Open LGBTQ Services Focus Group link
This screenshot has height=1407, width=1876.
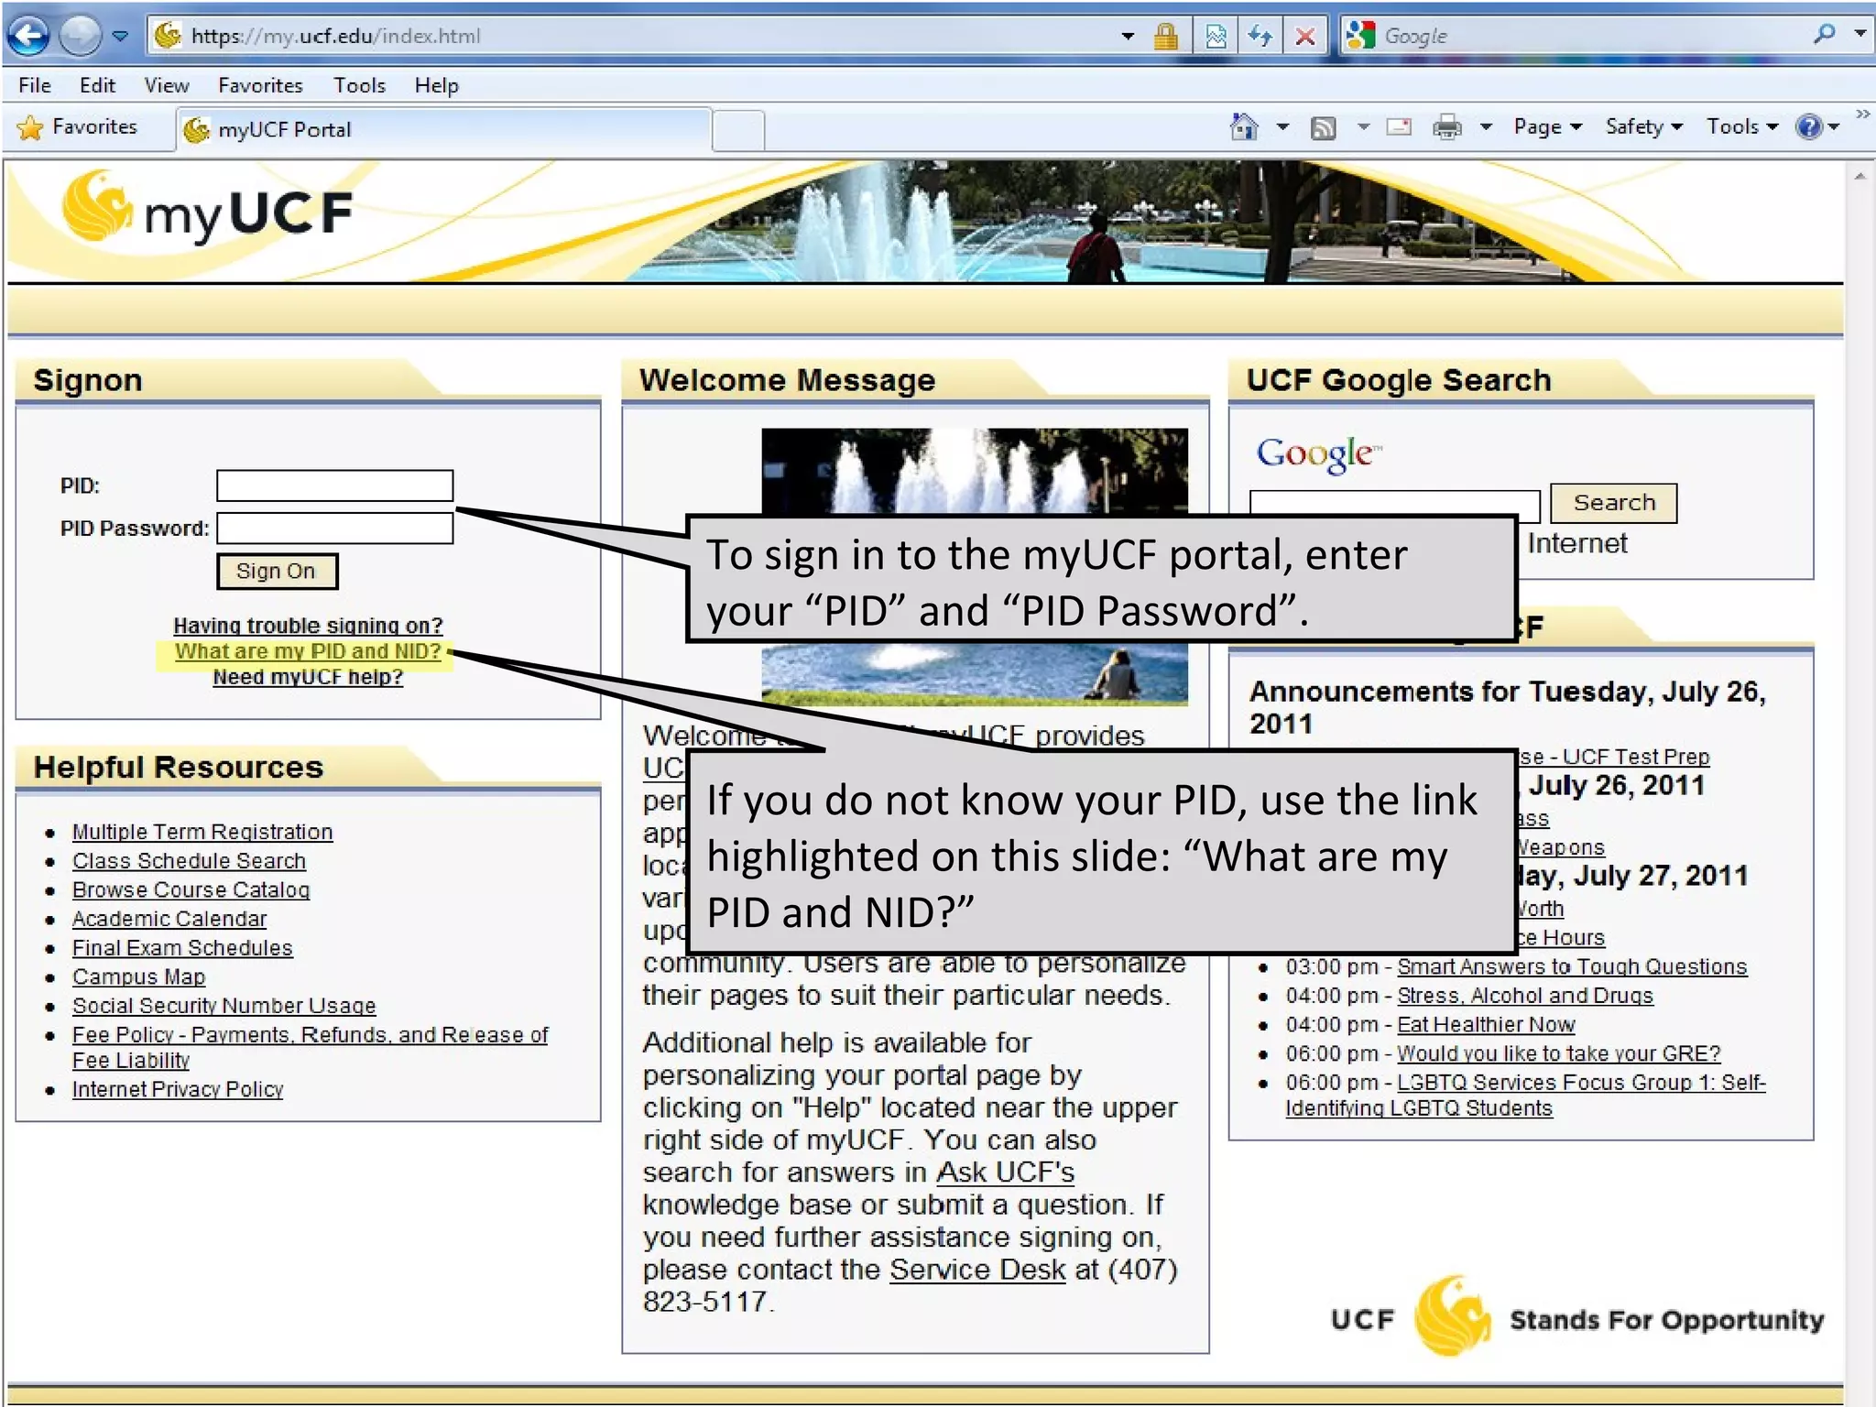(1525, 1095)
